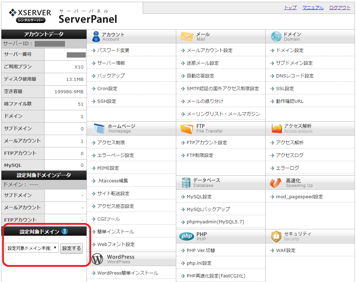Open MySQLバックアップ
The height and width of the screenshot is (282, 356).
[x=208, y=209]
